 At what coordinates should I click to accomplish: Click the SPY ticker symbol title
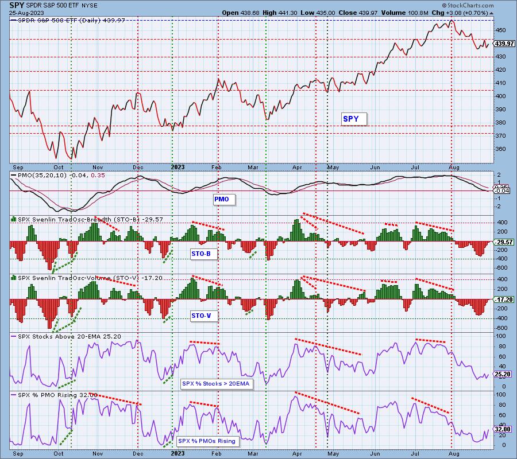pyautogui.click(x=16, y=6)
